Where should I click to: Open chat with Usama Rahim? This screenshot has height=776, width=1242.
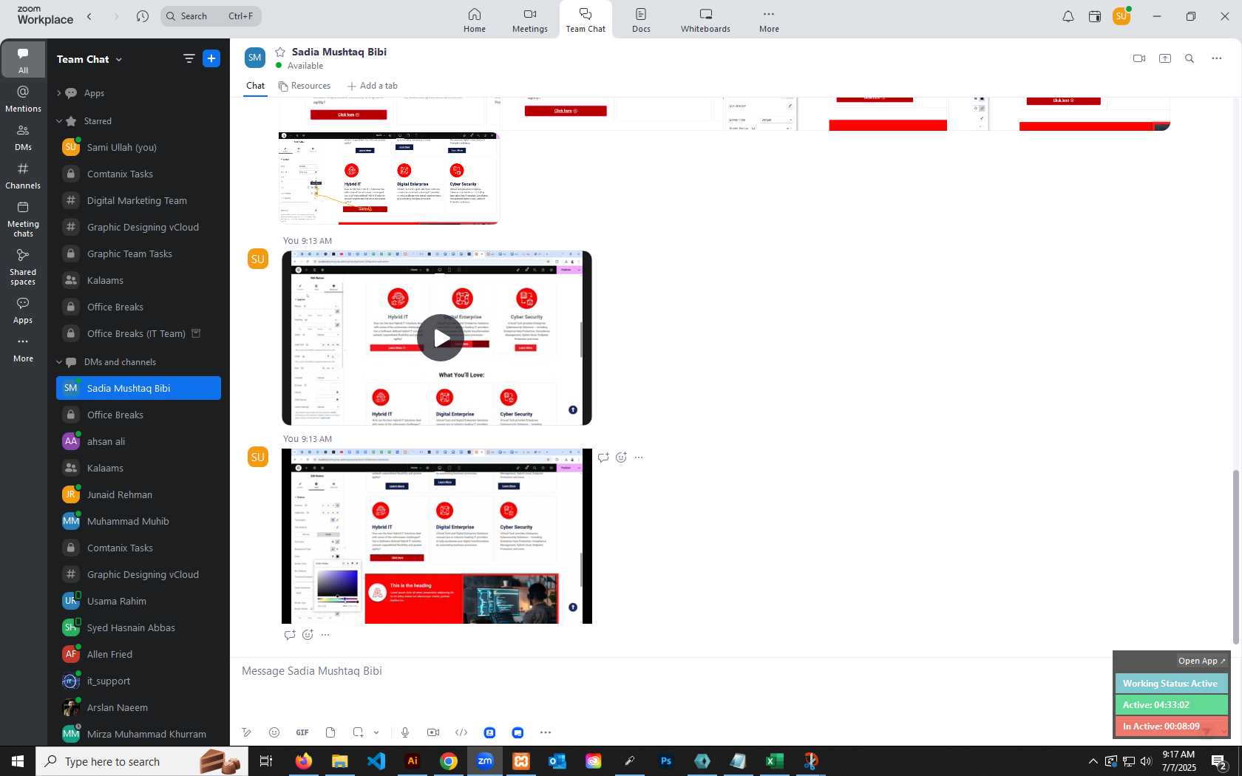pyautogui.click(x=139, y=602)
